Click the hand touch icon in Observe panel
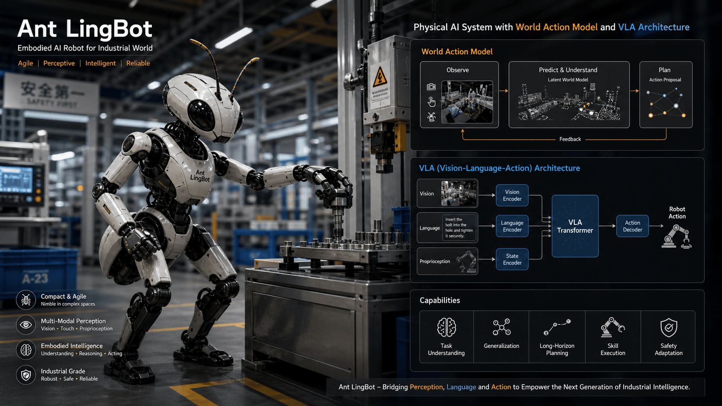Image resolution: width=722 pixels, height=406 pixels. (431, 102)
